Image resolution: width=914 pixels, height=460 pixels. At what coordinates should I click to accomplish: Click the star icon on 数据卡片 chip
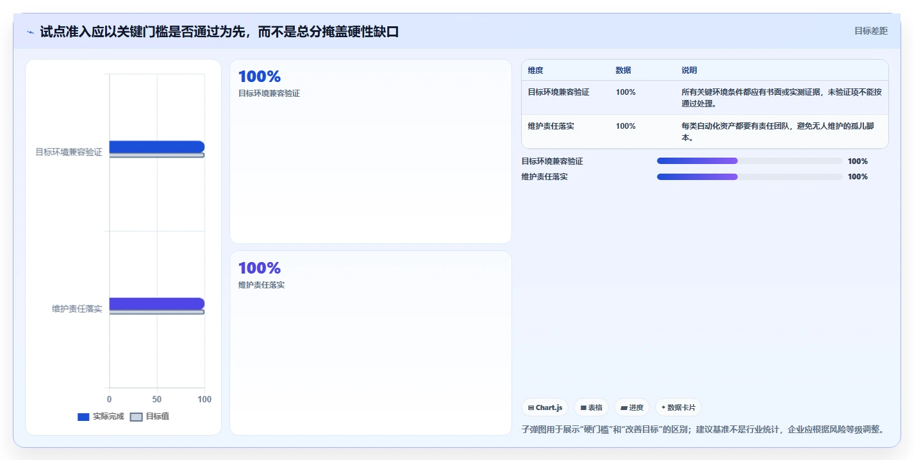pyautogui.click(x=663, y=407)
